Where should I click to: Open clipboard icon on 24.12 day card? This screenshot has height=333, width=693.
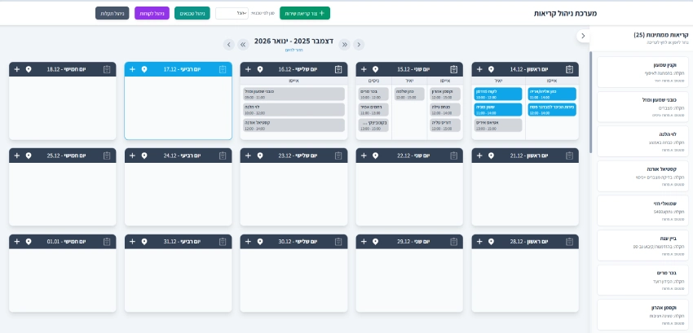click(x=223, y=156)
